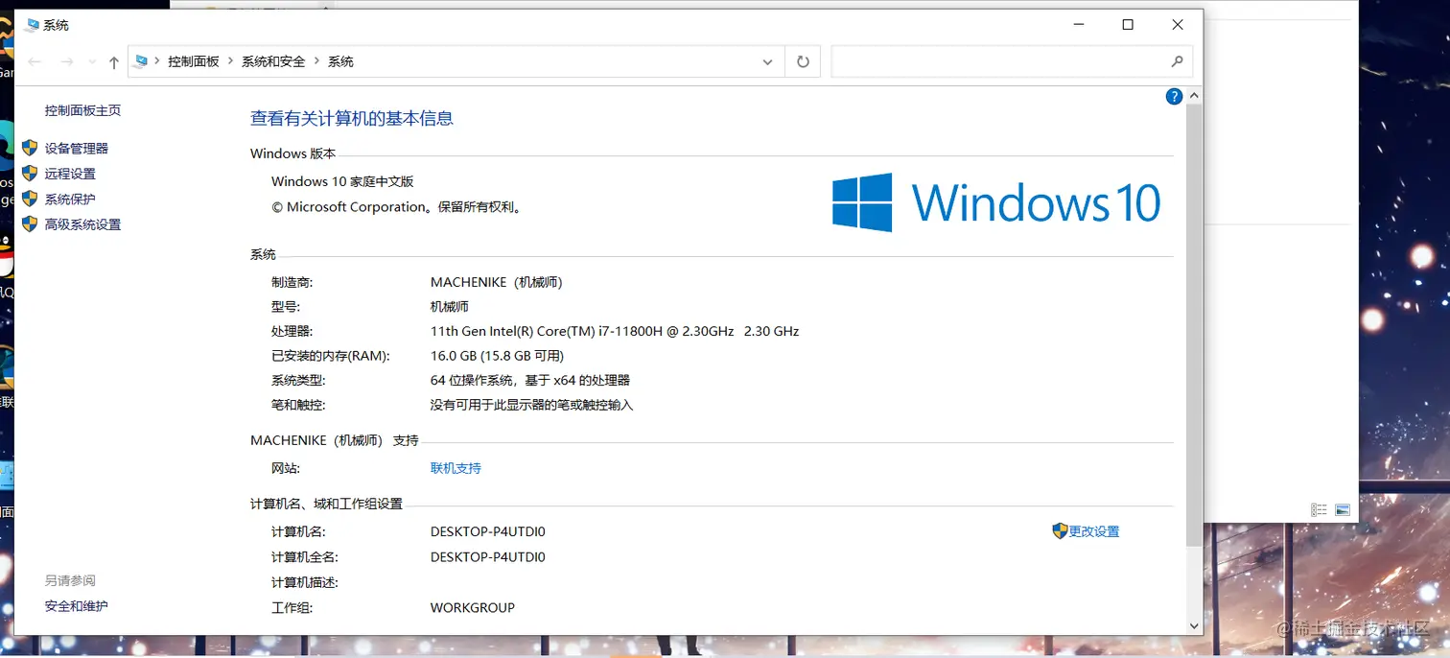Refresh the page with the refresh icon

(x=803, y=60)
